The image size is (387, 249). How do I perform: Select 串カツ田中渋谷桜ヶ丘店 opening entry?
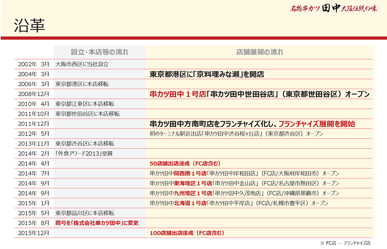(x=236, y=134)
